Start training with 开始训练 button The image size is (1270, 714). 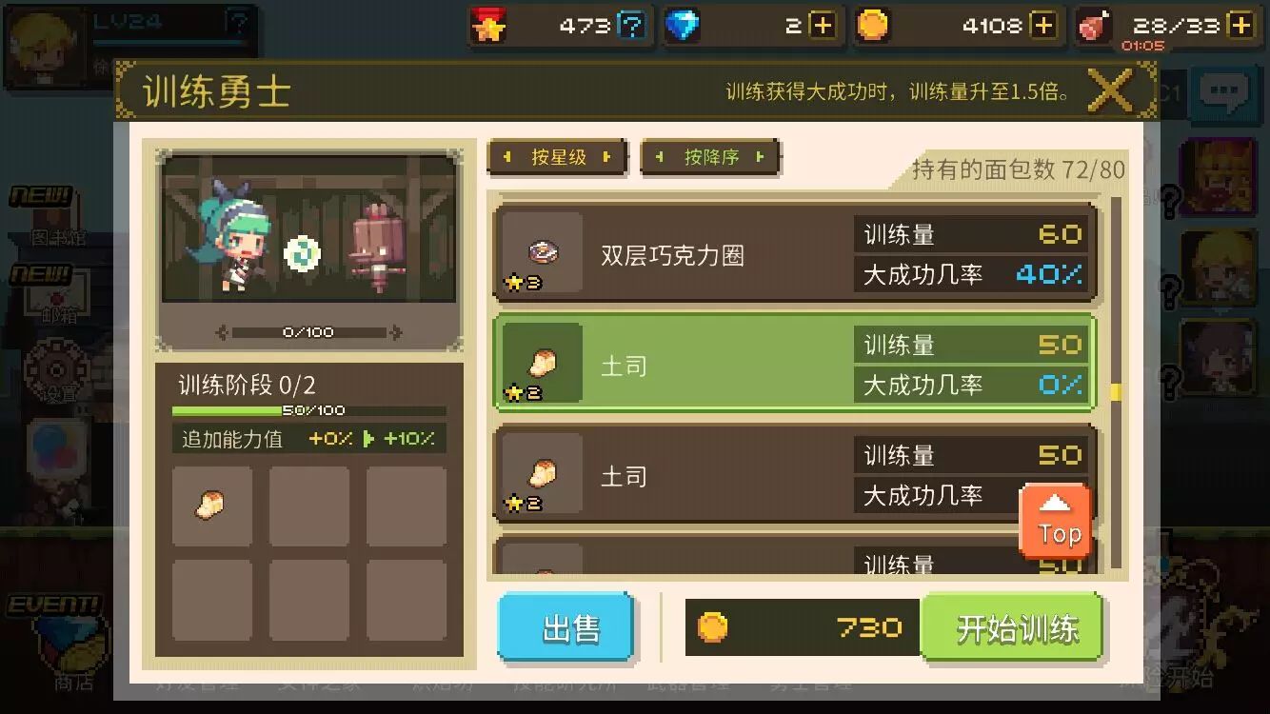click(1012, 626)
